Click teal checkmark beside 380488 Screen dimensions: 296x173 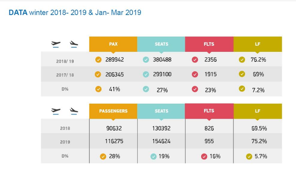point(146,60)
